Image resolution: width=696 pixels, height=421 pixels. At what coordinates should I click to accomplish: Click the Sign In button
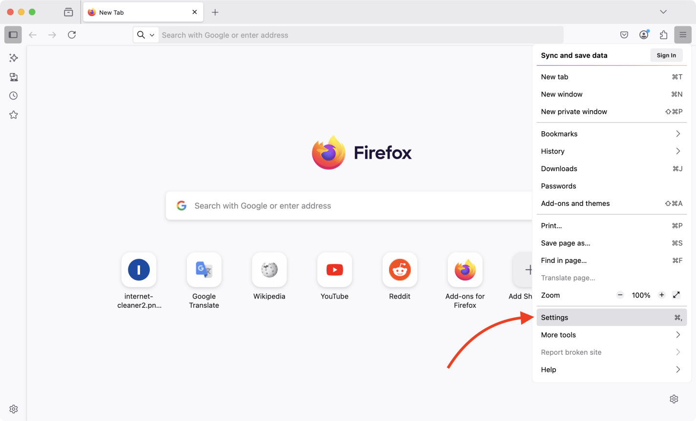[666, 55]
